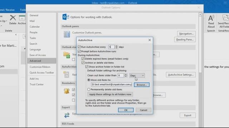The width and height of the screenshot is (229, 128).
Task: Click OK in AutoArchive dialog
Action: tap(126, 110)
